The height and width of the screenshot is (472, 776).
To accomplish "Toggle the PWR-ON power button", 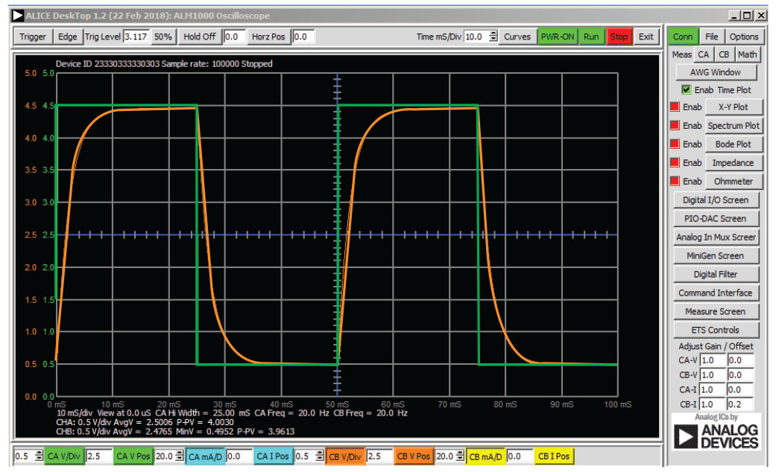I will 558,36.
